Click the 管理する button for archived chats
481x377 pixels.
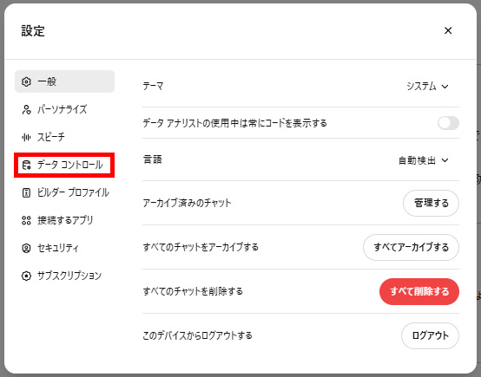431,203
